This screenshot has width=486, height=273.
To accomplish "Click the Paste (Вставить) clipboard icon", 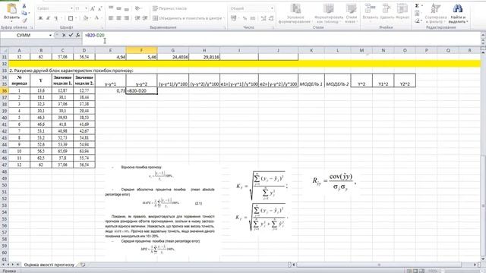I will click(11, 8).
